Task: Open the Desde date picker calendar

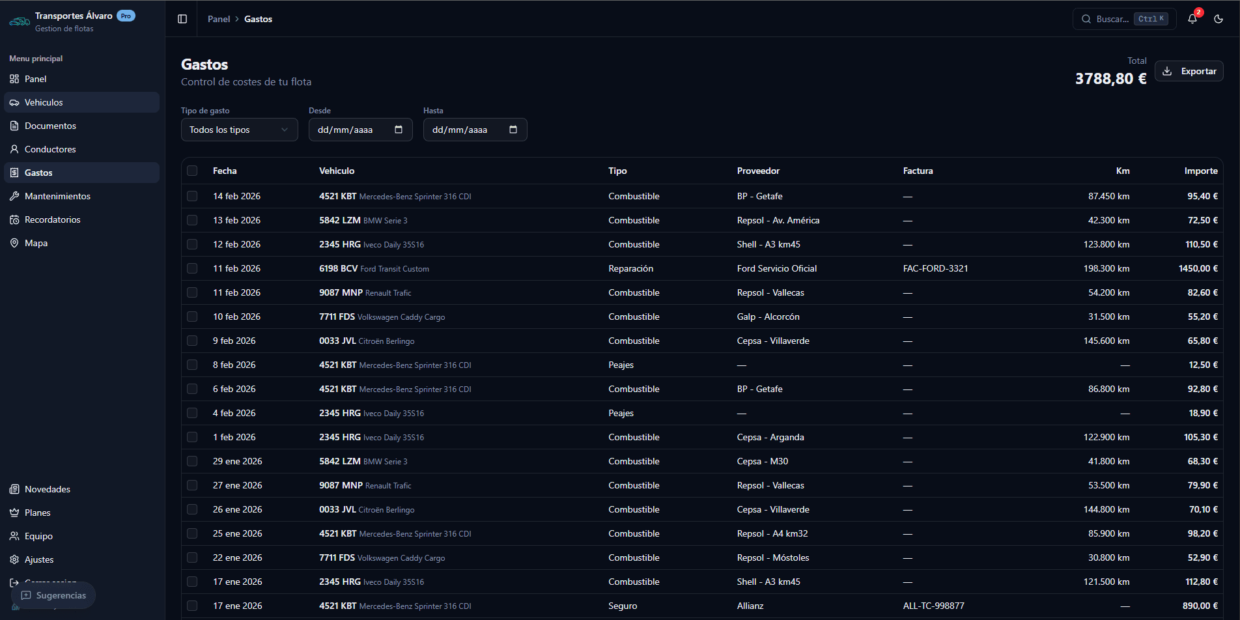Action: tap(399, 130)
